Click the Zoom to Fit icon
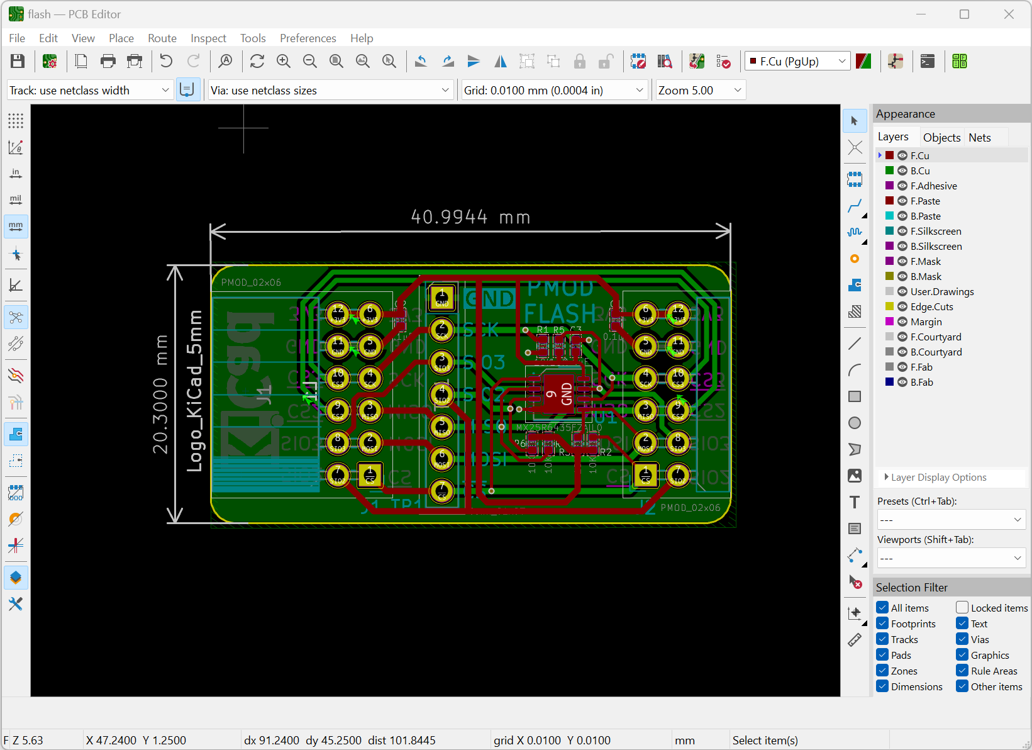The image size is (1032, 750). [336, 61]
